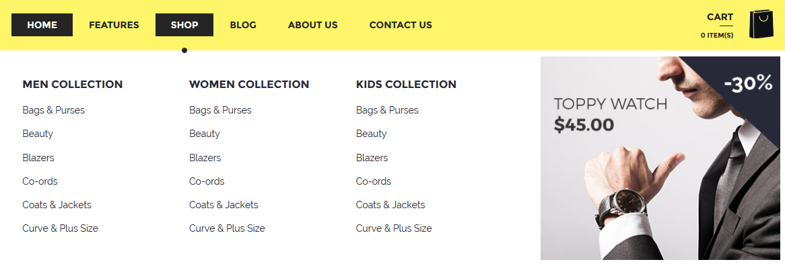Click the -30% discount corner badge
Viewport: 785px width, 266px height.
(x=748, y=83)
